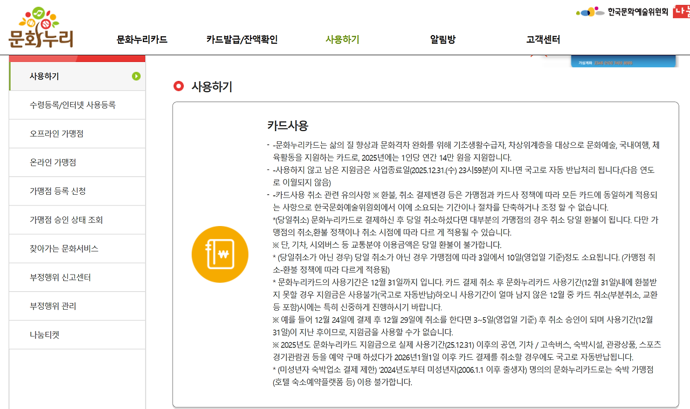Click the 사용하기 page title heading
This screenshot has width=690, height=409.
point(212,86)
